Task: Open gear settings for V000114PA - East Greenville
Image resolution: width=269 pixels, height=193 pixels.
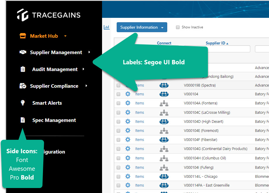Action: click(128, 185)
